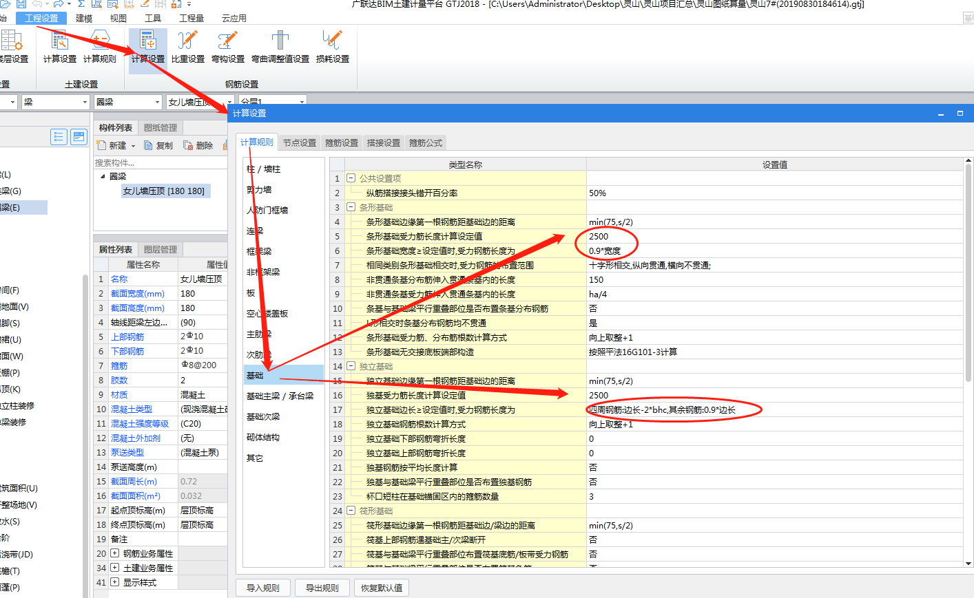
Task: Switch to 箍筋设置 tab in dialog
Action: [342, 142]
